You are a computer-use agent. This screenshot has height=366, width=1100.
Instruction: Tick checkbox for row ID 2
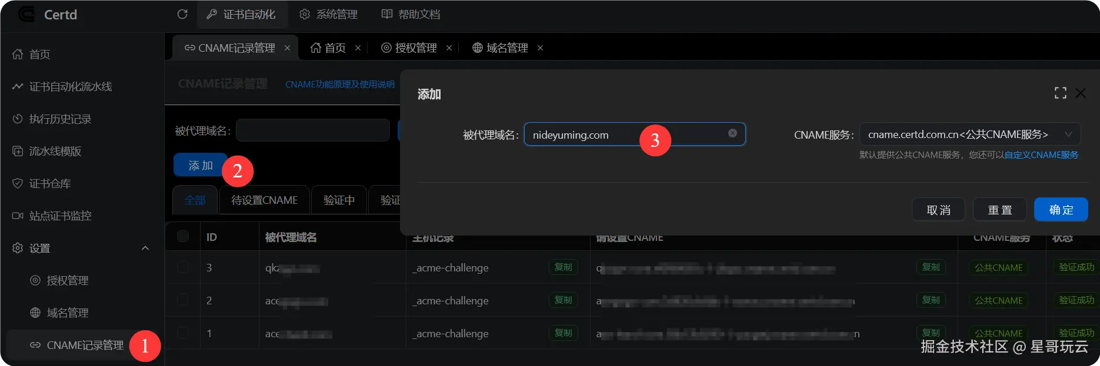coord(183,300)
